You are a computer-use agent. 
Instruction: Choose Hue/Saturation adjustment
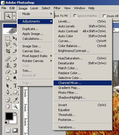82,58
